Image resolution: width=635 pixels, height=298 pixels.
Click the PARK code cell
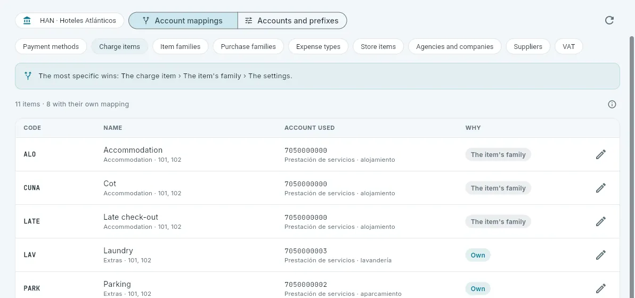pyautogui.click(x=32, y=289)
